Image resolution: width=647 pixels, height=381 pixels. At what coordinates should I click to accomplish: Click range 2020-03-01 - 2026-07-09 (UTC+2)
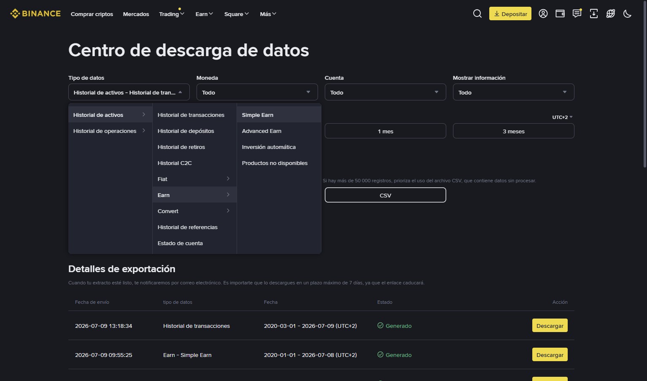coord(310,326)
